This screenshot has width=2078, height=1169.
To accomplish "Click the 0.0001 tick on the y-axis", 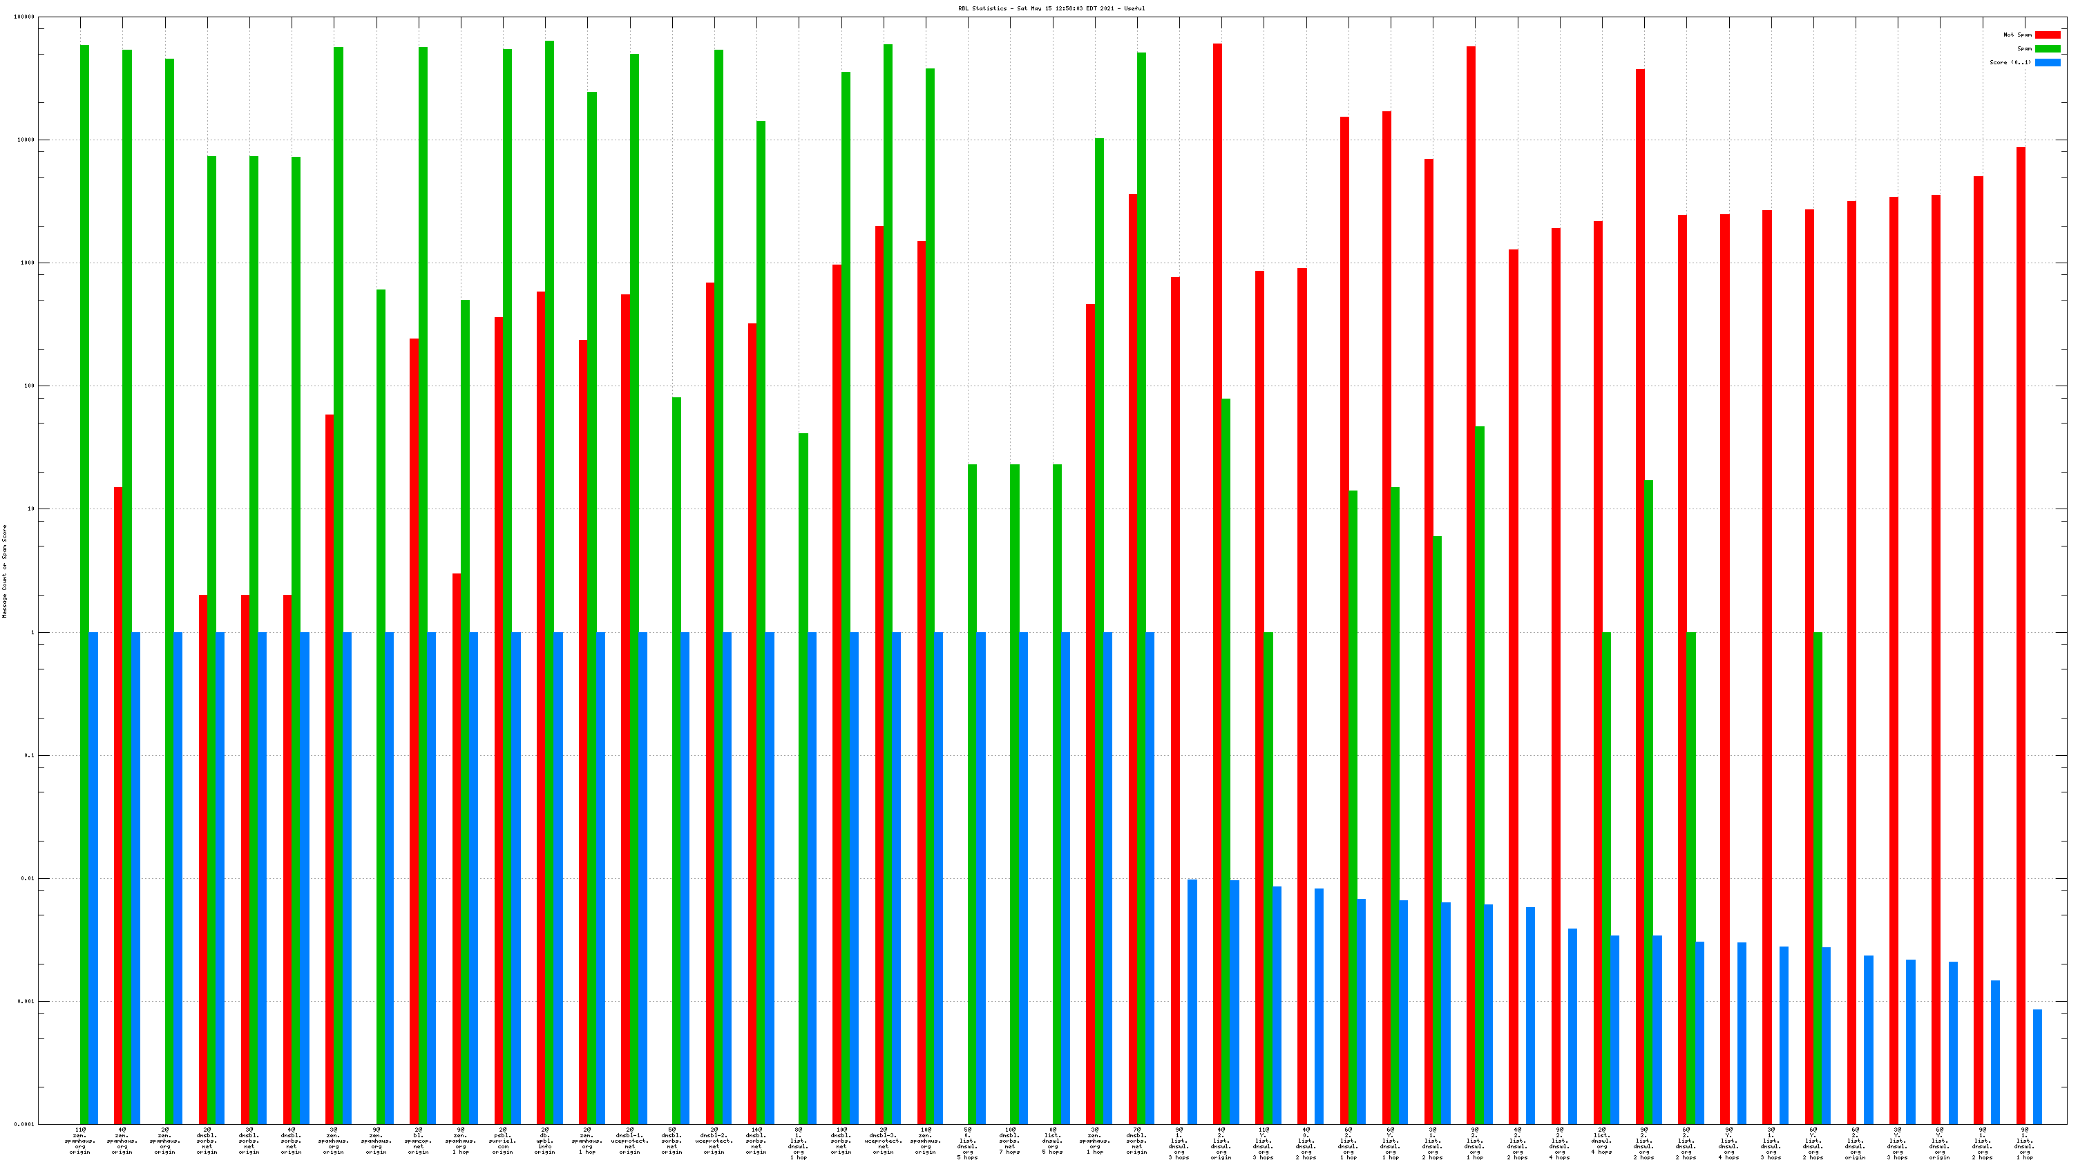I will (24, 1124).
